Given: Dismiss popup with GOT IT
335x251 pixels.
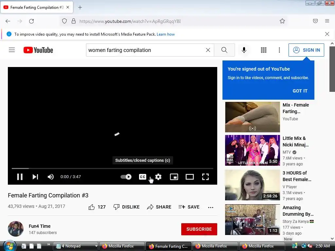Looking at the screenshot, I should pos(300,91).
